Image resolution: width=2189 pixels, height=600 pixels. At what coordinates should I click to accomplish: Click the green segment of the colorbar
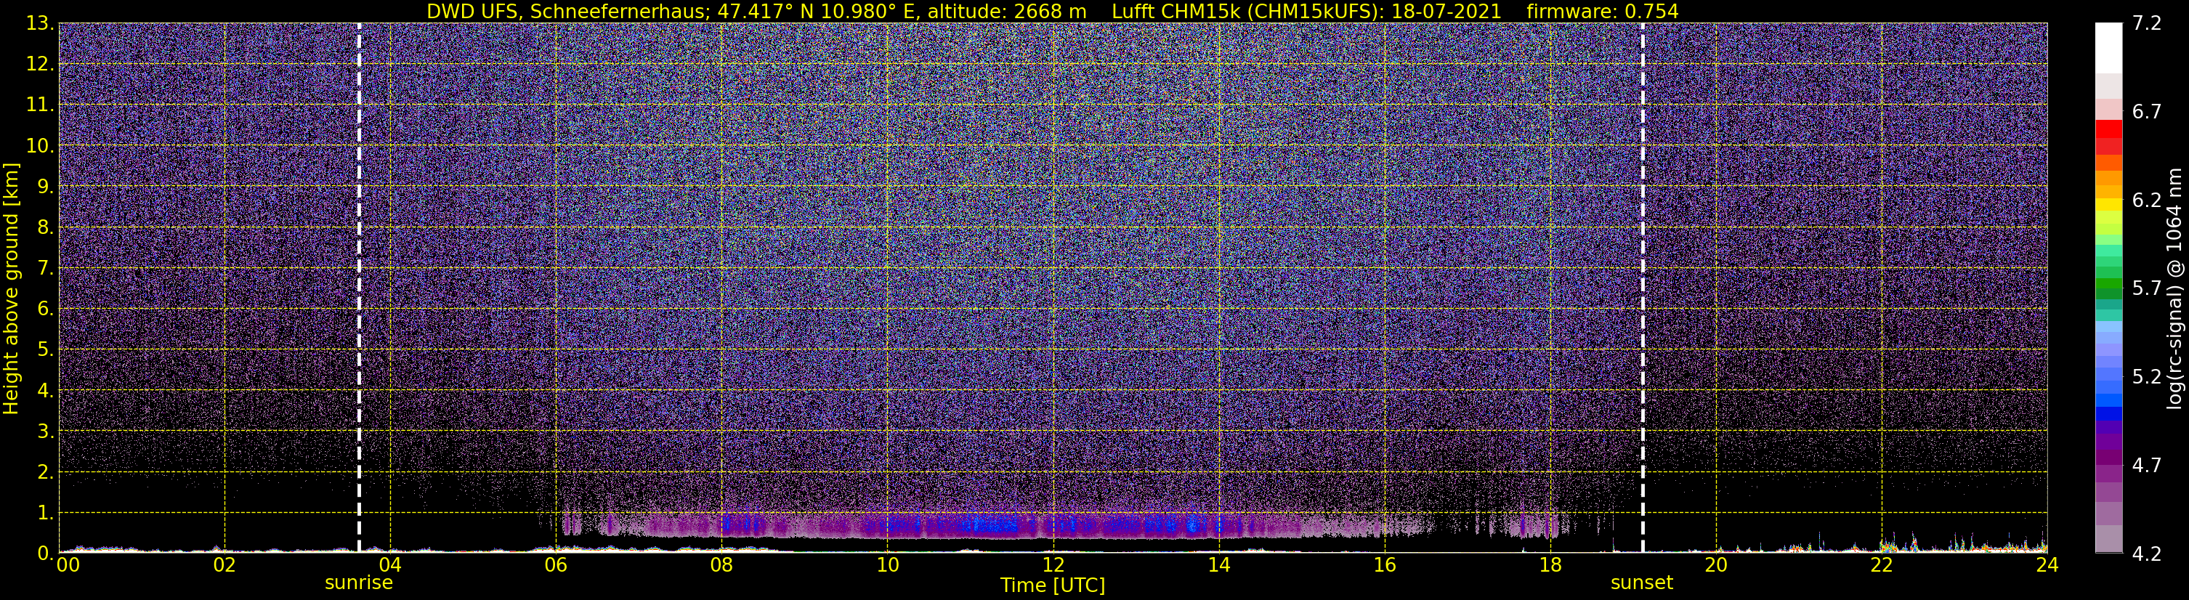click(x=2109, y=285)
